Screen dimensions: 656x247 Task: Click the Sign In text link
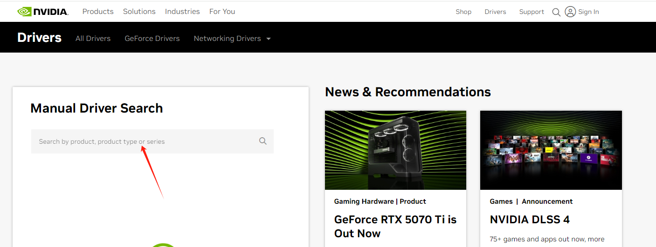pyautogui.click(x=588, y=12)
